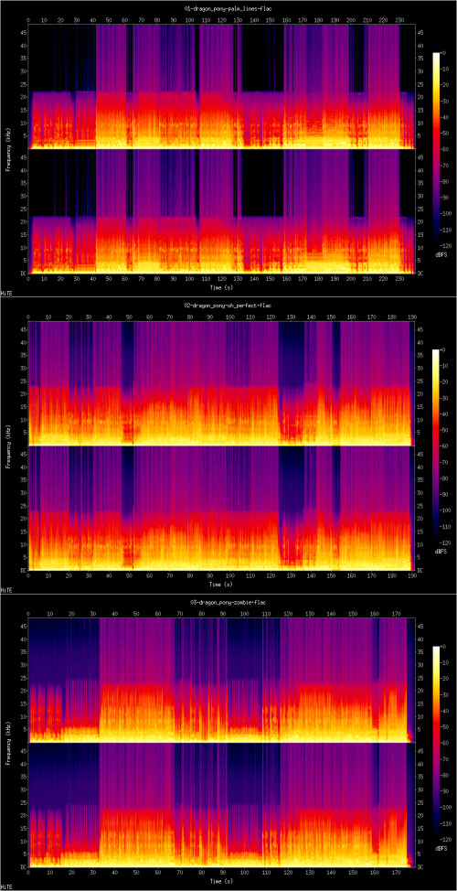Click the HiTE label below the second spectrogram

tap(6, 589)
